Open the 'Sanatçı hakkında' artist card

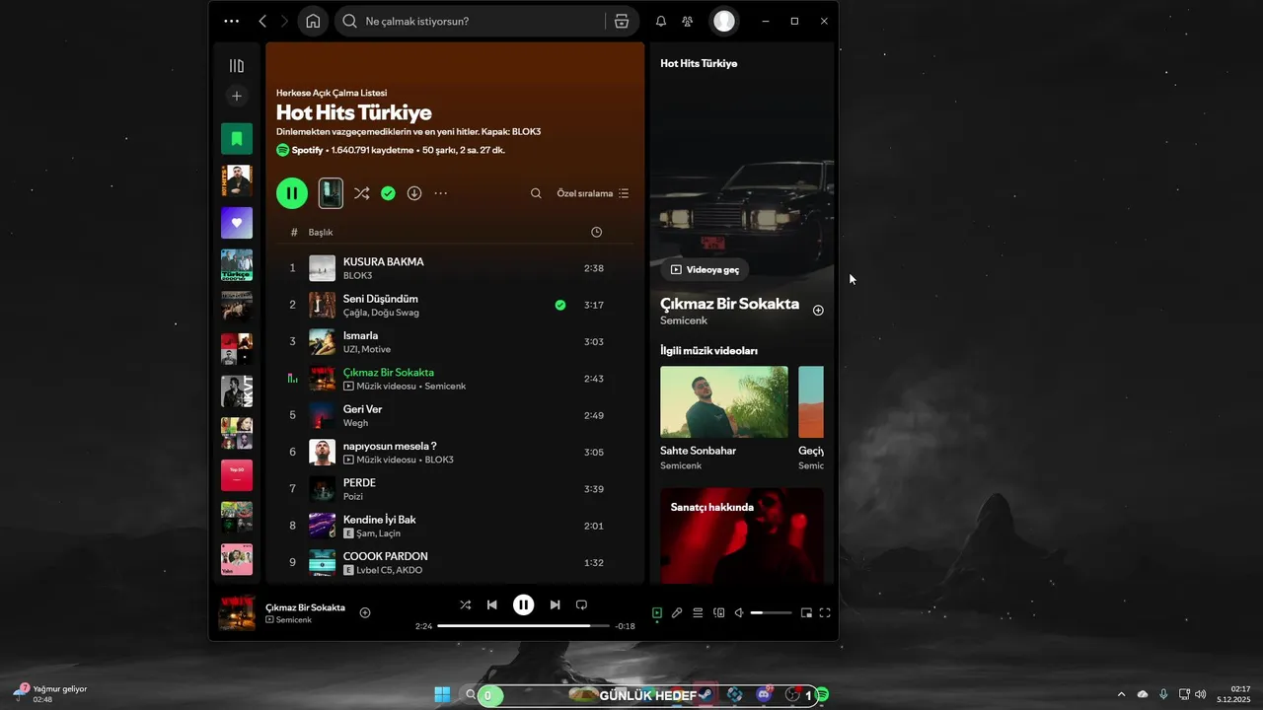(x=742, y=535)
